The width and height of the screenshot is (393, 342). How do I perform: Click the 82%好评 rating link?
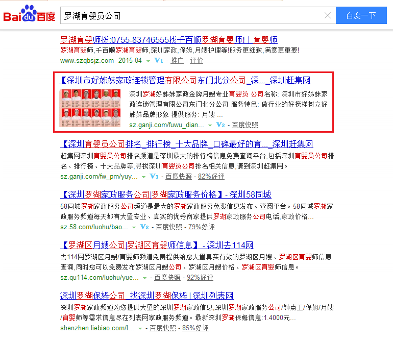211,176
